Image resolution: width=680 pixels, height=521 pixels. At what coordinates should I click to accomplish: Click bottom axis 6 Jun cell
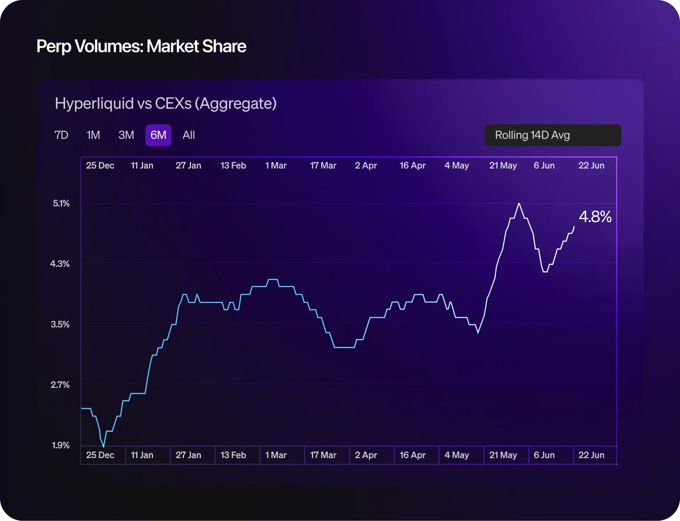pyautogui.click(x=551, y=455)
